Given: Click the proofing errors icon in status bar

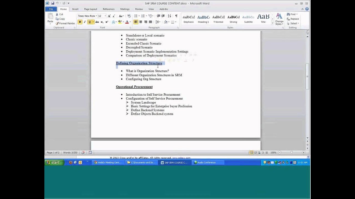Looking at the screenshot, I should (83, 153).
